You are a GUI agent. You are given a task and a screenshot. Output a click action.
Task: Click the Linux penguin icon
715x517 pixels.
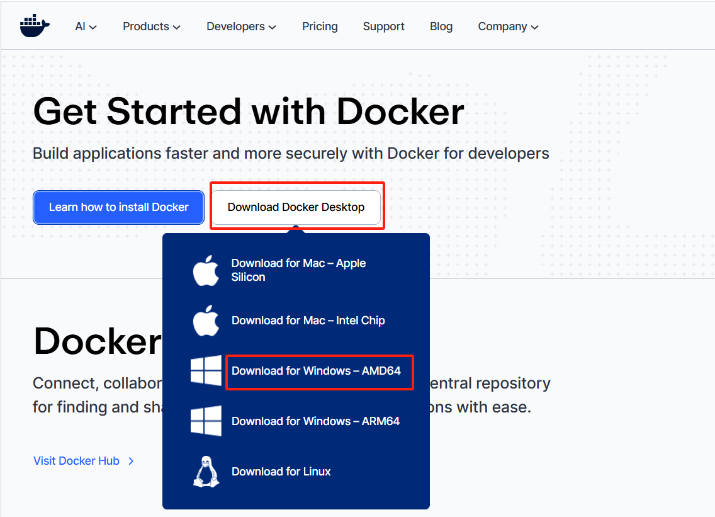tap(206, 472)
